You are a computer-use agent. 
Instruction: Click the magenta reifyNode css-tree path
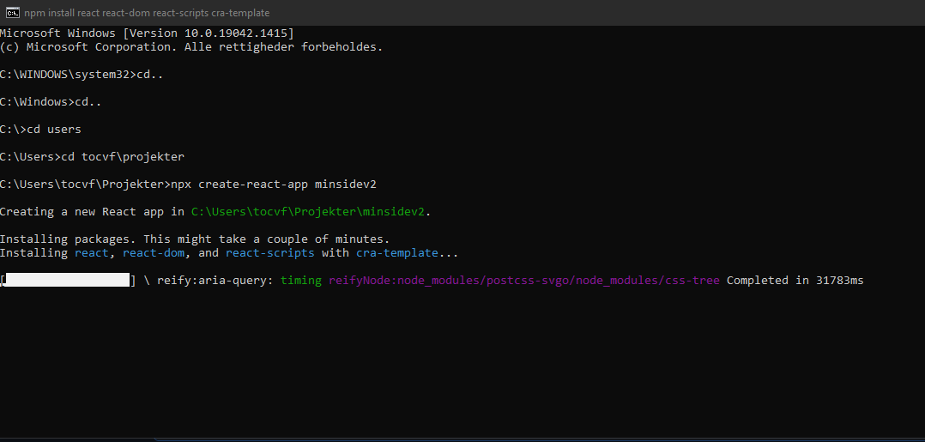pos(523,281)
